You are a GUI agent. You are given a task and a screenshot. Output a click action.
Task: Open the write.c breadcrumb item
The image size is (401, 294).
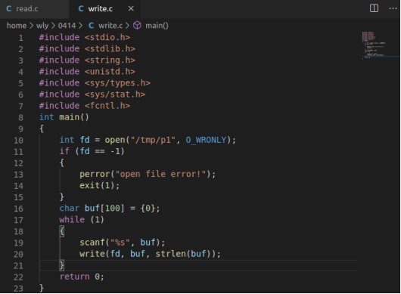110,26
